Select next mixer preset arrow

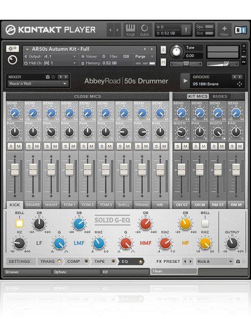(66, 77)
